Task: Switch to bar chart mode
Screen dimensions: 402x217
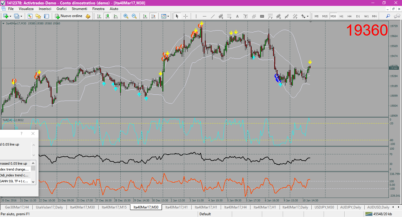Action: point(99,16)
